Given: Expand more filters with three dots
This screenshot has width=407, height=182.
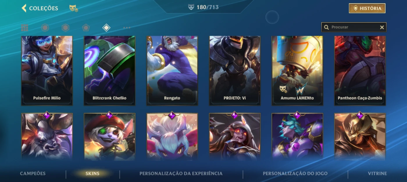Looking at the screenshot, I should tap(127, 28).
